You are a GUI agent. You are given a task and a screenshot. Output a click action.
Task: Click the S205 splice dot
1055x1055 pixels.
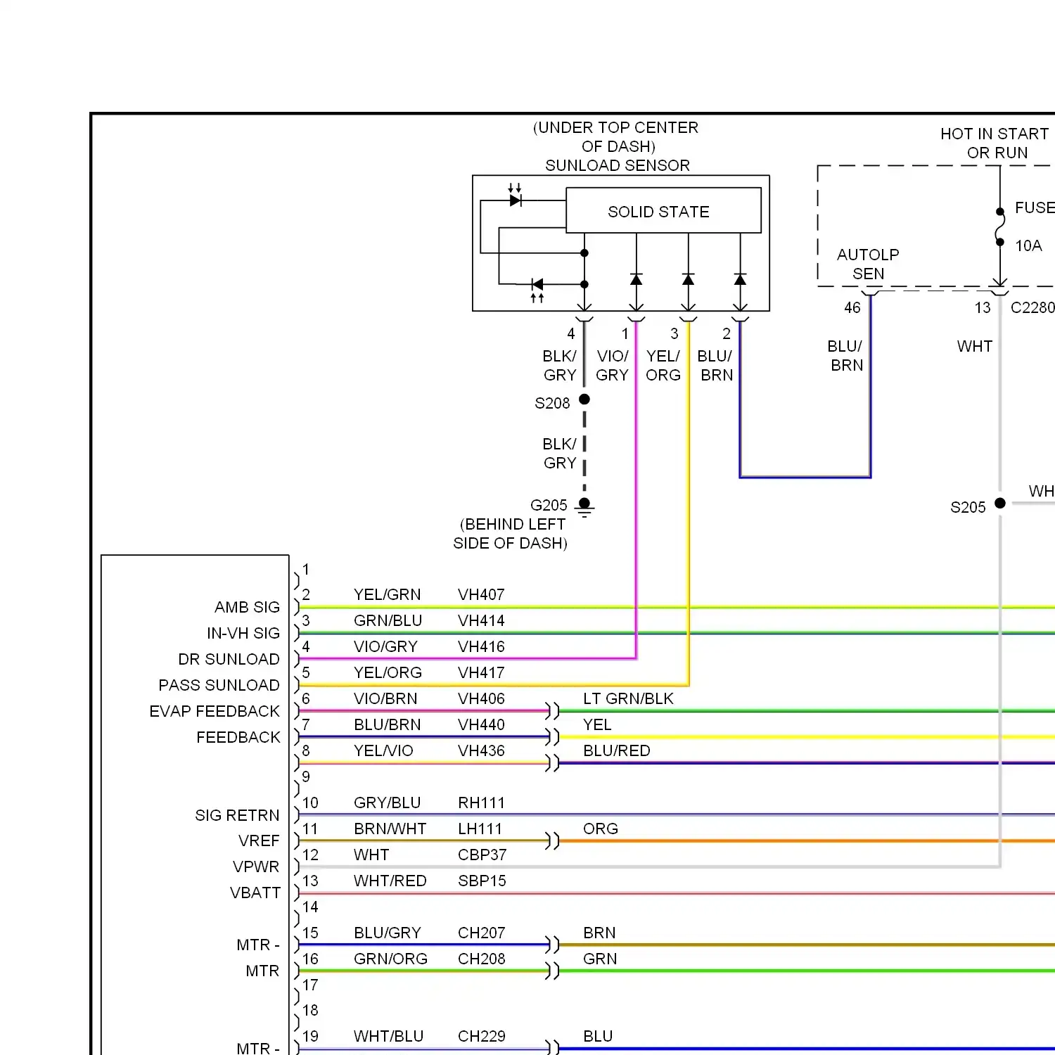coord(1000,503)
